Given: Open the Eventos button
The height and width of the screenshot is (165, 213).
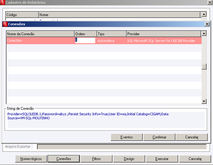Looking at the screenshot, I should coord(127,137).
